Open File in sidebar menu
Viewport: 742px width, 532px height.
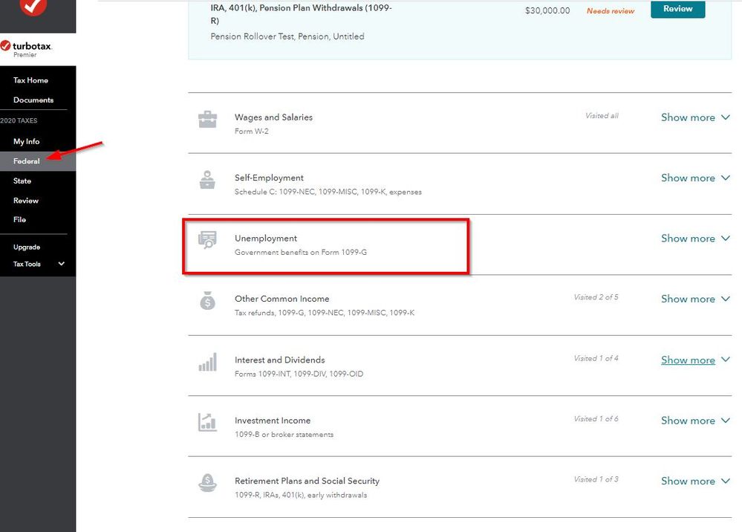[19, 220]
